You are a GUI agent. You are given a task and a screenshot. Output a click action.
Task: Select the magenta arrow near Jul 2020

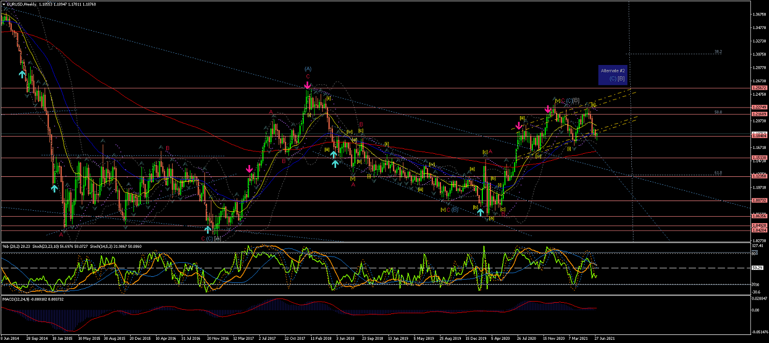coord(519,126)
